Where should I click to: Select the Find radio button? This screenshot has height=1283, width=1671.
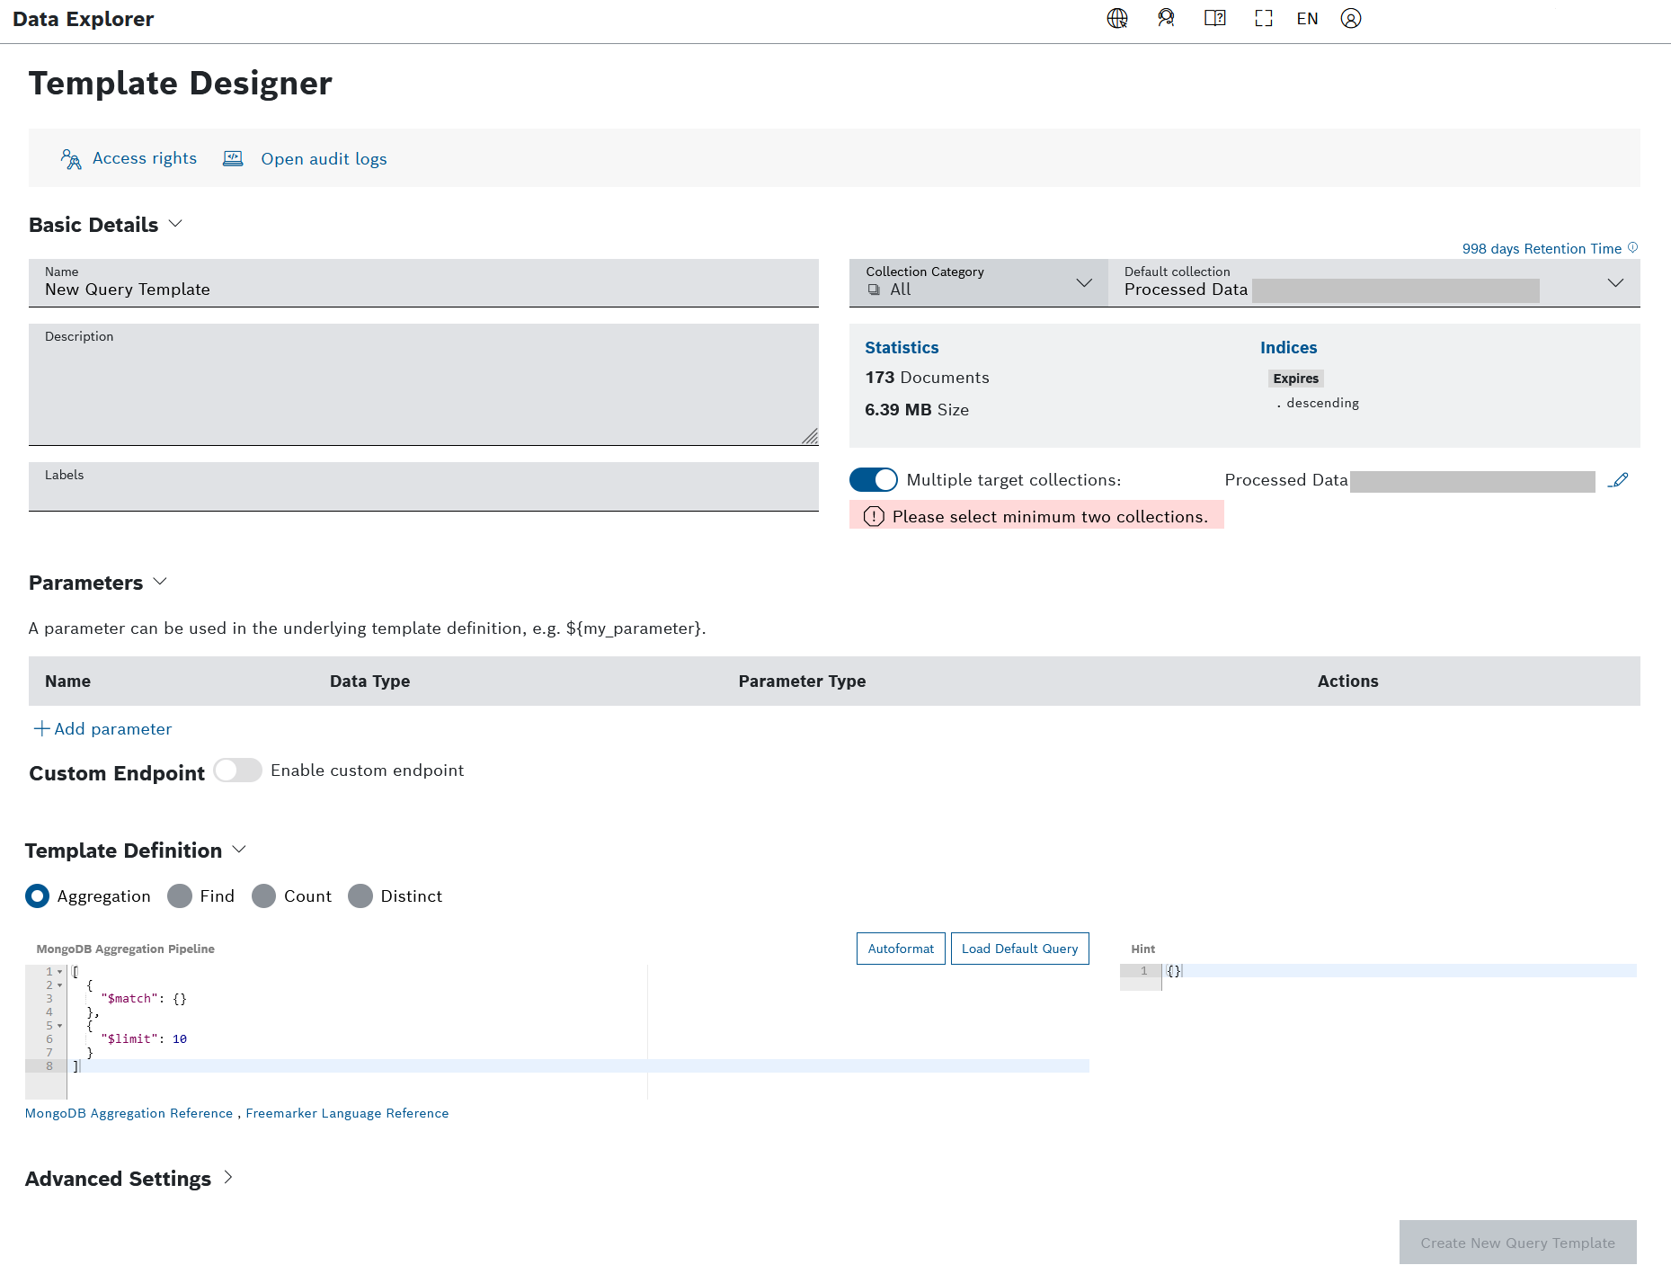click(180, 896)
